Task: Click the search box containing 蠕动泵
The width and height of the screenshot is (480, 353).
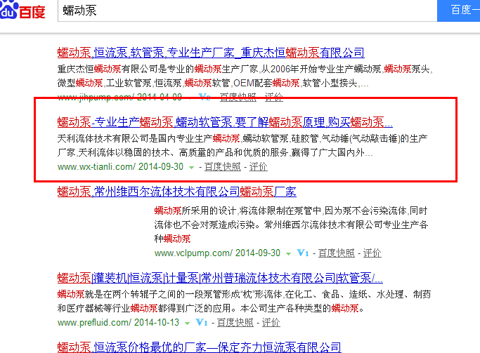Action: (x=247, y=11)
